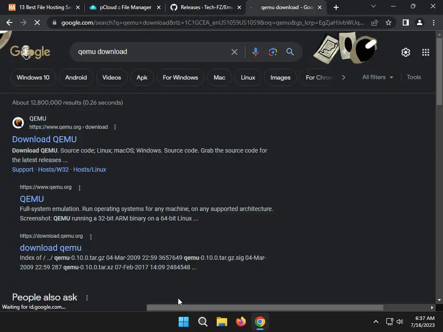This screenshot has height=332, width=443.
Task: Open File Explorer from the taskbar
Action: tap(222, 322)
